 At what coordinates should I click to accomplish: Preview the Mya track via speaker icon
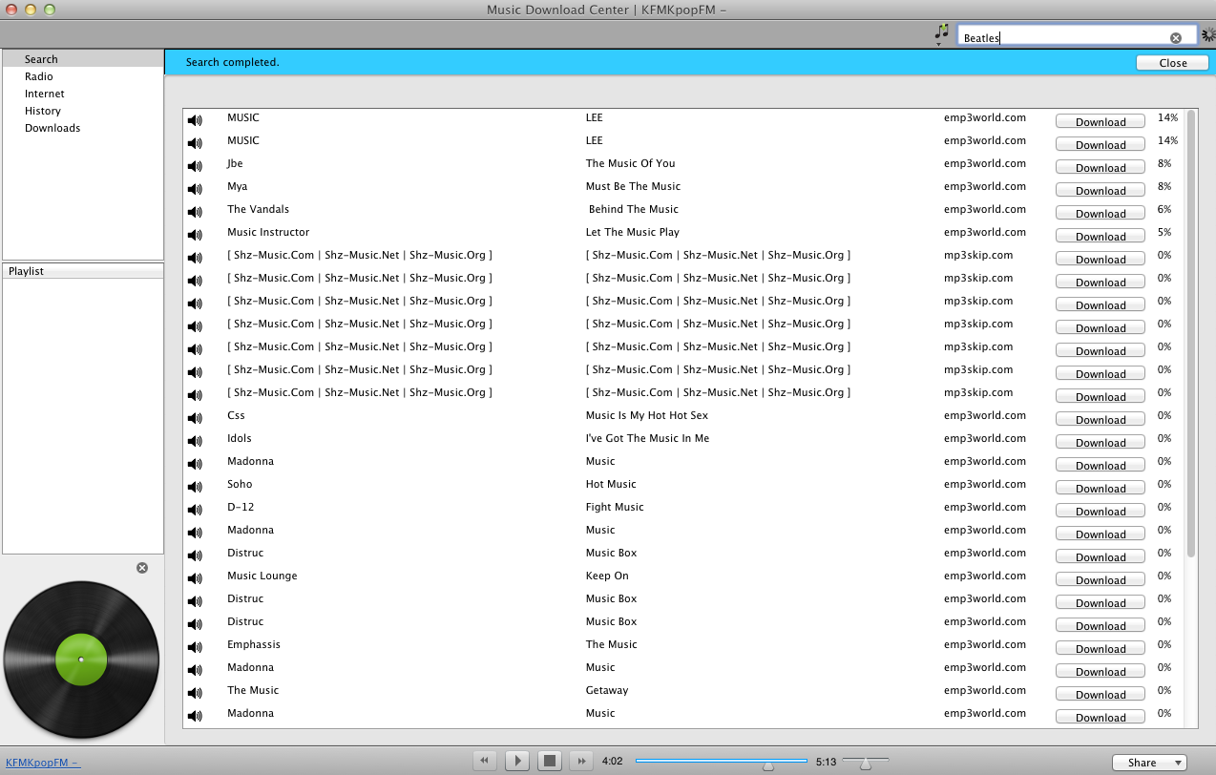pyautogui.click(x=195, y=189)
